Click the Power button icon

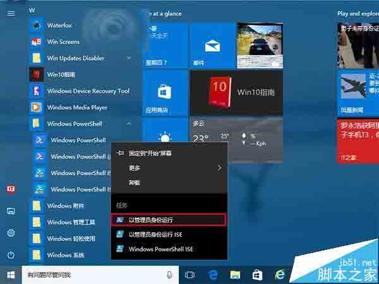tap(11, 255)
